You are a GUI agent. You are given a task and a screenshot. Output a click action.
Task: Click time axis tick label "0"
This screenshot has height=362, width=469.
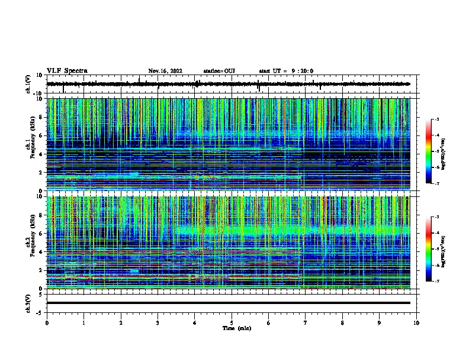pyautogui.click(x=47, y=323)
